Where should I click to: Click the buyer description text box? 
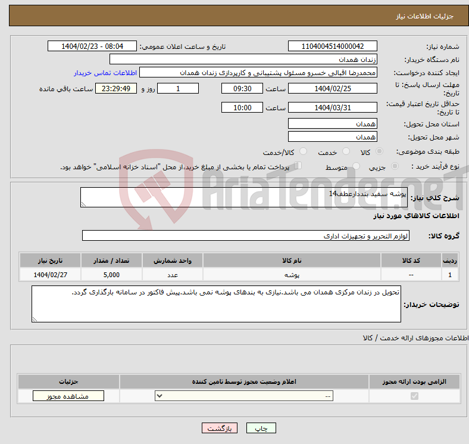click(216, 304)
